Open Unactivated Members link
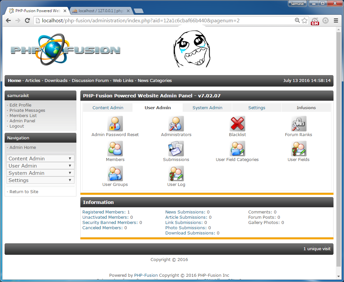The height and width of the screenshot is (282, 344). pos(106,217)
